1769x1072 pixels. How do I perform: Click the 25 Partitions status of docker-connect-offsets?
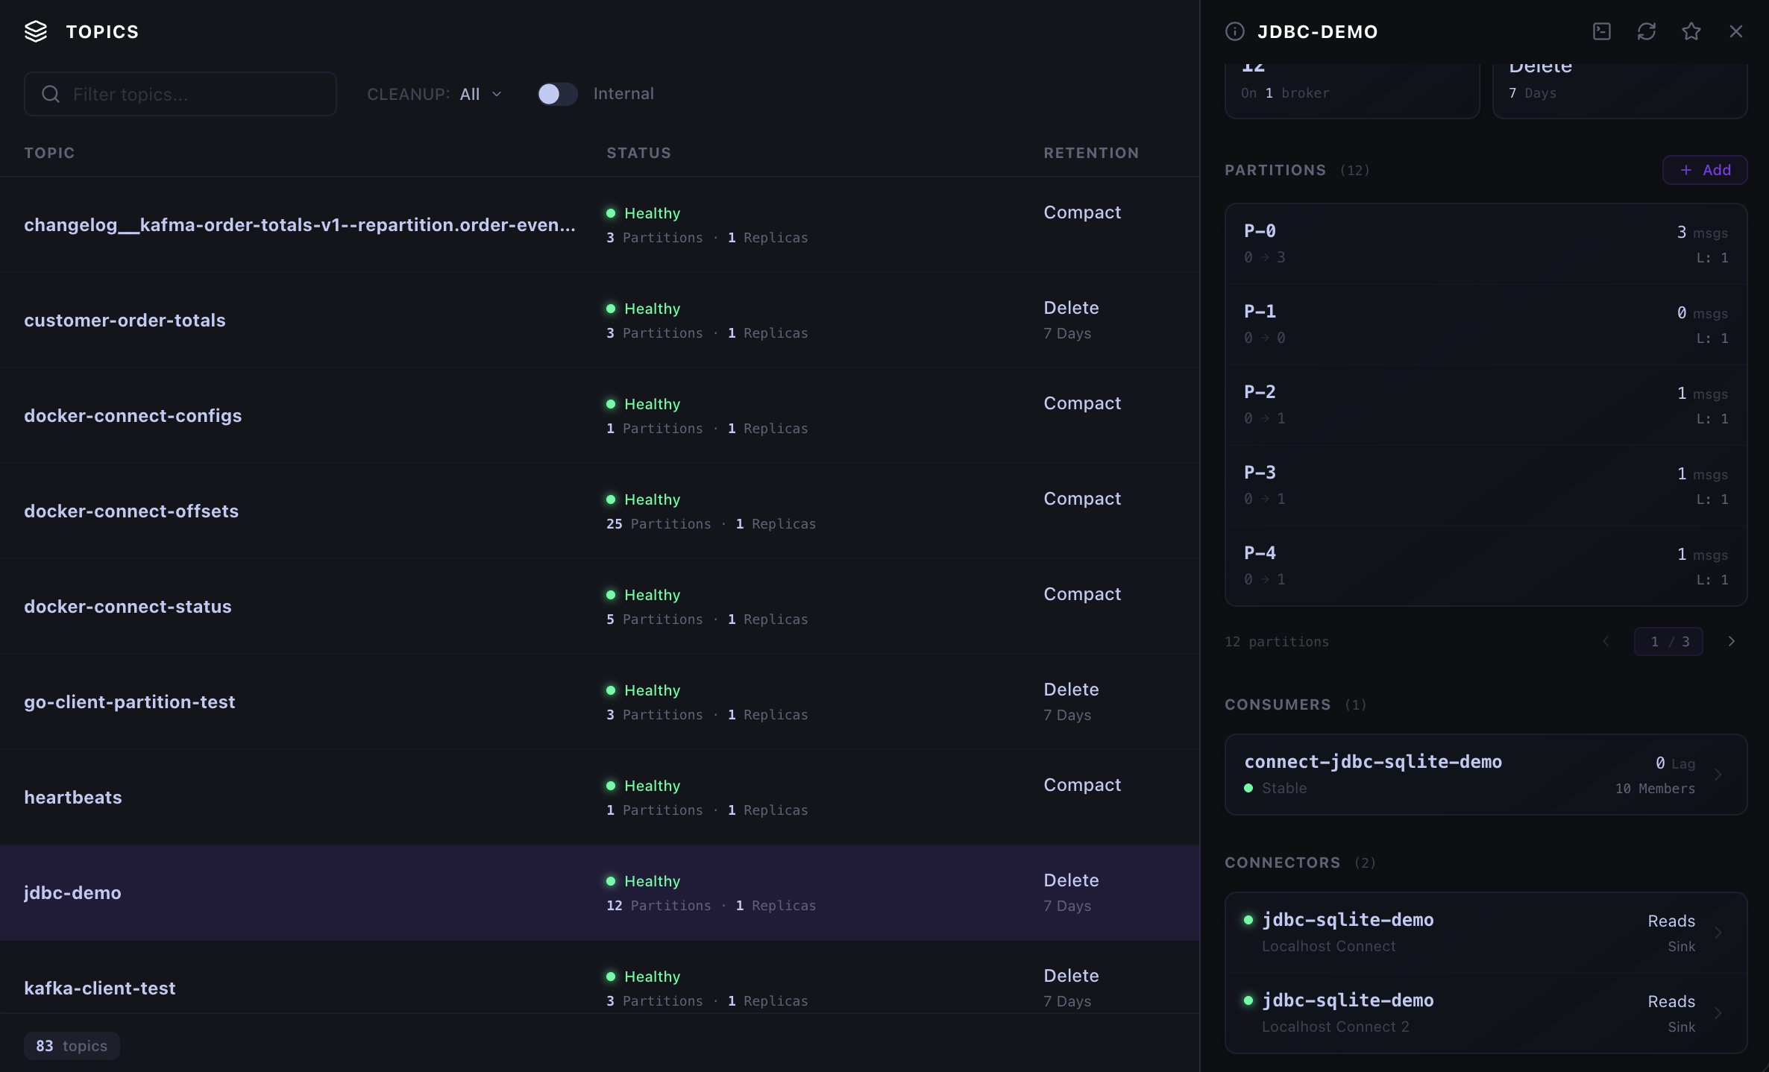659,524
